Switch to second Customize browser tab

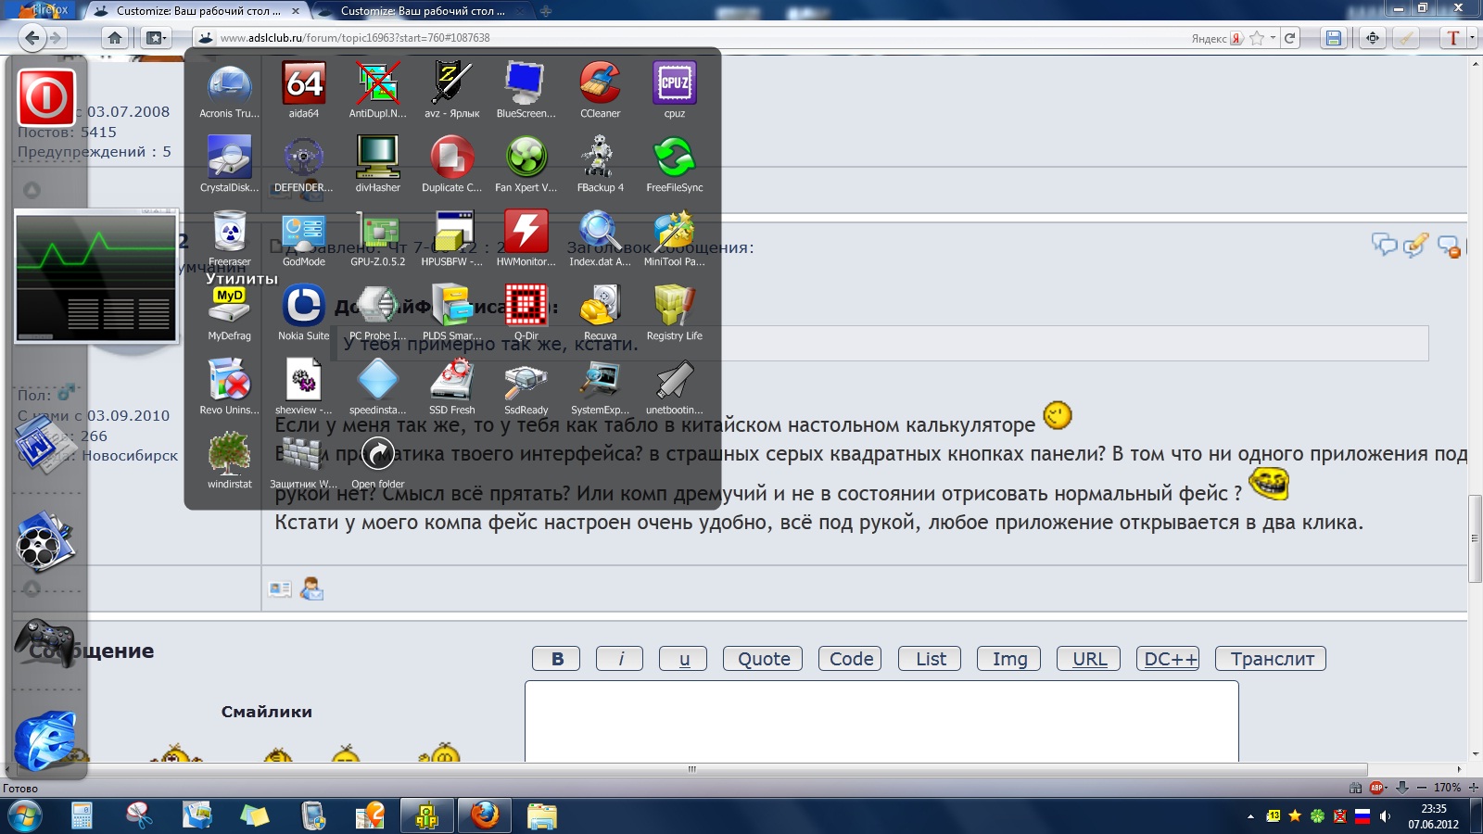pos(424,11)
